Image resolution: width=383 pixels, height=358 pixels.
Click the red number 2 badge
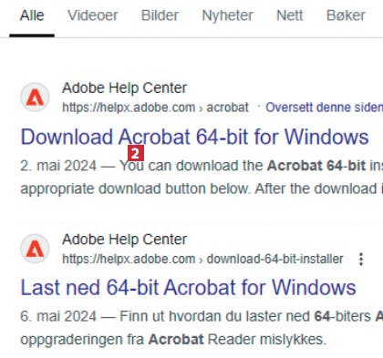click(x=136, y=153)
